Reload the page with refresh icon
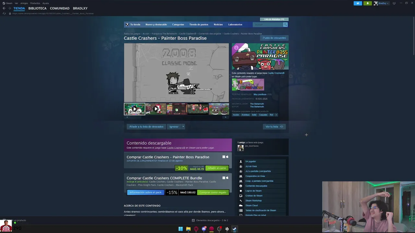Viewport: 415px width, 233px height. click(x=4, y=14)
